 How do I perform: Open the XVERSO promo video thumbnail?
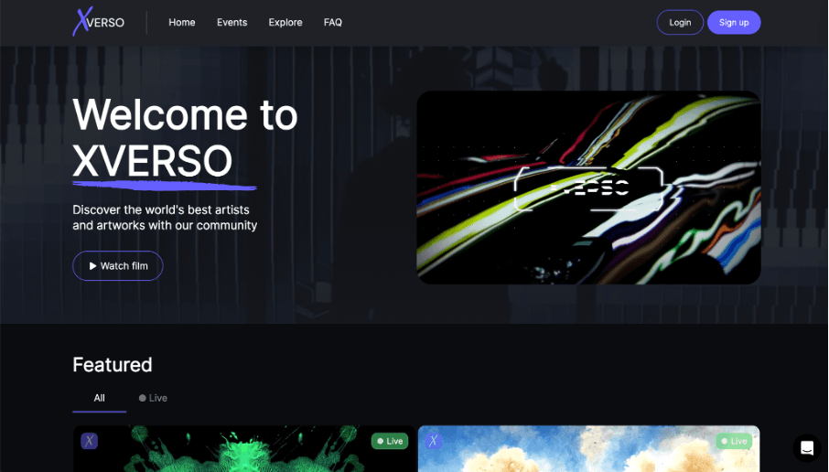pyautogui.click(x=588, y=188)
